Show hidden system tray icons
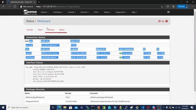Viewport: 196px width, 110px height. click(x=164, y=107)
